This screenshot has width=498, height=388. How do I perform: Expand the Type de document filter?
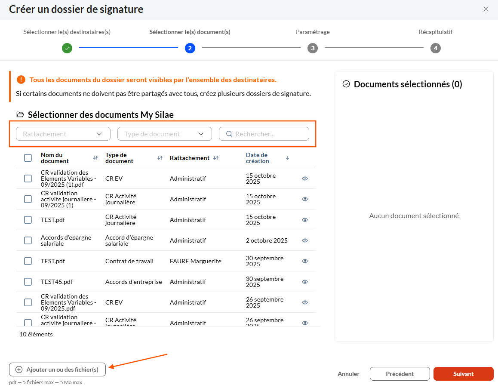tap(165, 134)
